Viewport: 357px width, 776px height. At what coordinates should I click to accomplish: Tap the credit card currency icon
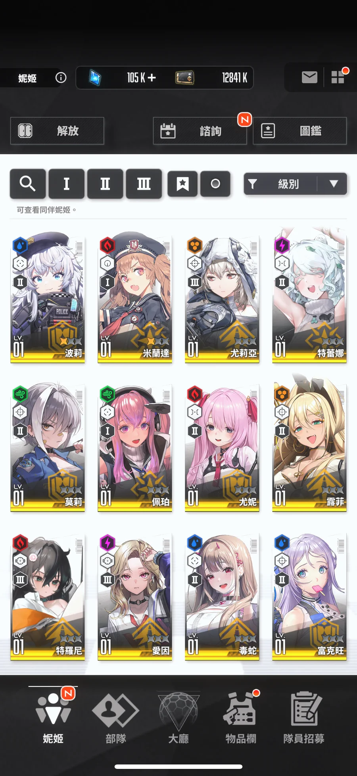[184, 78]
